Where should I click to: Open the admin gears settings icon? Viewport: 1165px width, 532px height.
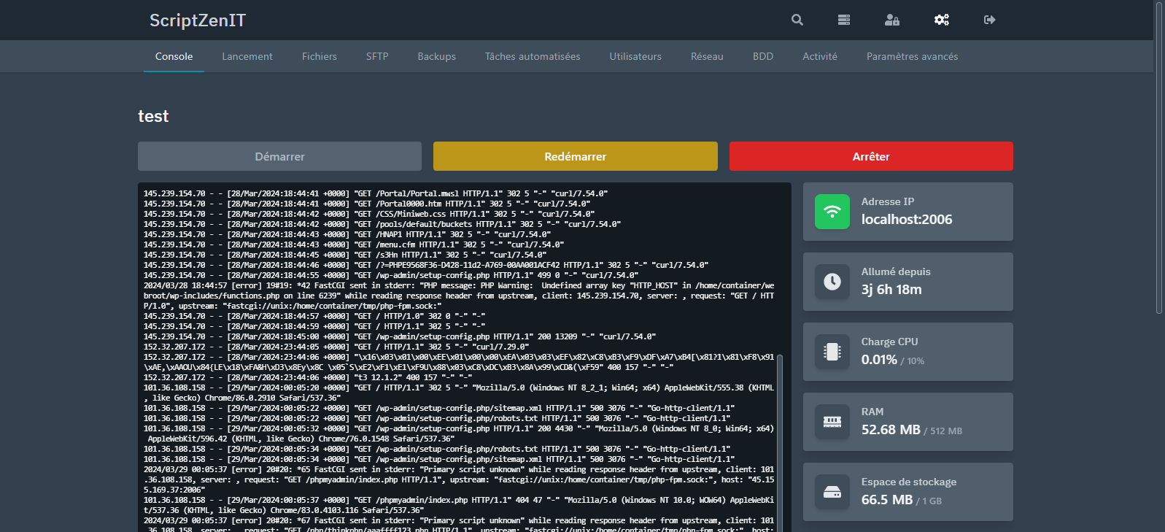point(942,20)
